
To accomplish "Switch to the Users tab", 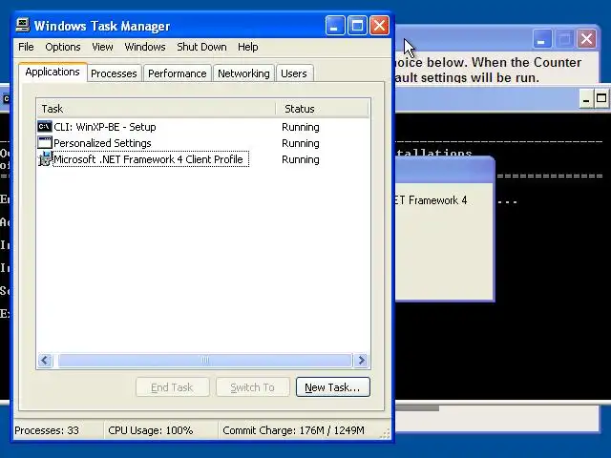I will 294,73.
